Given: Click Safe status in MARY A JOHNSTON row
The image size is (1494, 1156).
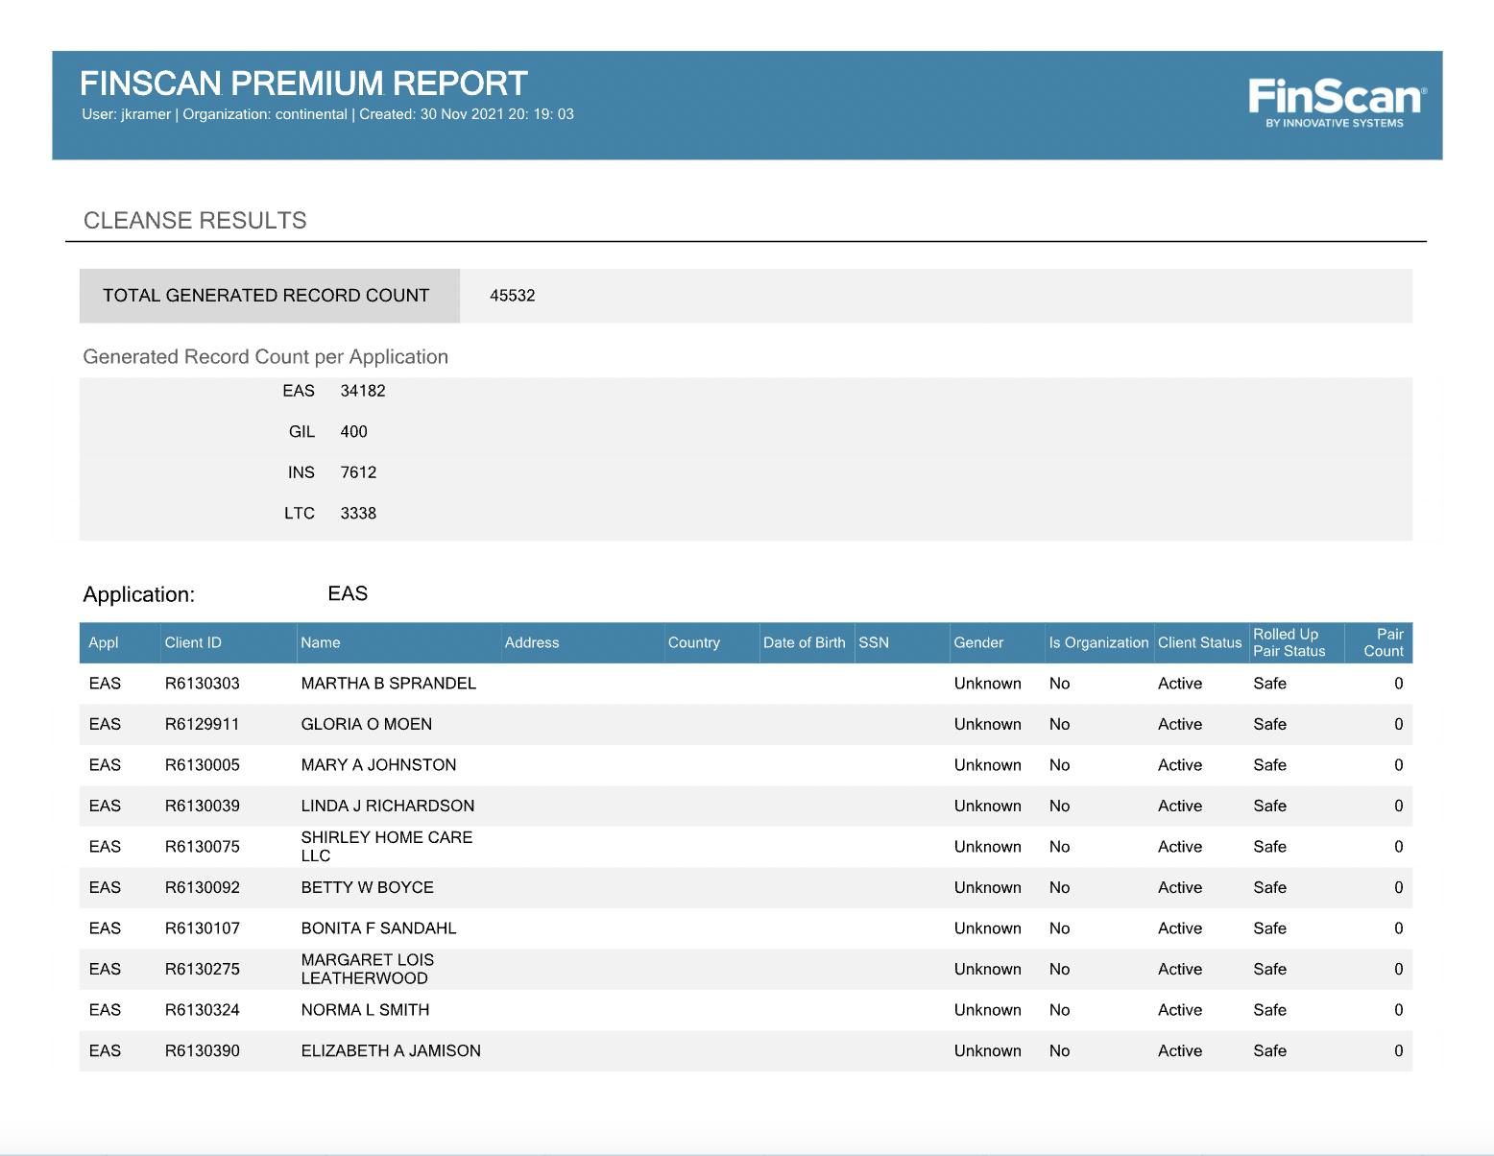Looking at the screenshot, I should tap(1270, 765).
